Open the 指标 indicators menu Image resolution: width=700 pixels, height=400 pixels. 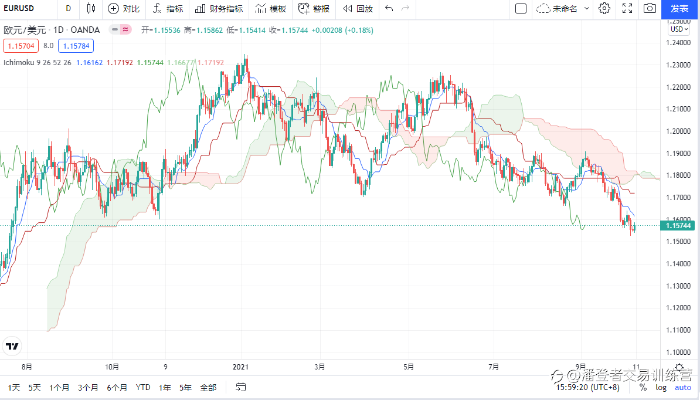168,9
